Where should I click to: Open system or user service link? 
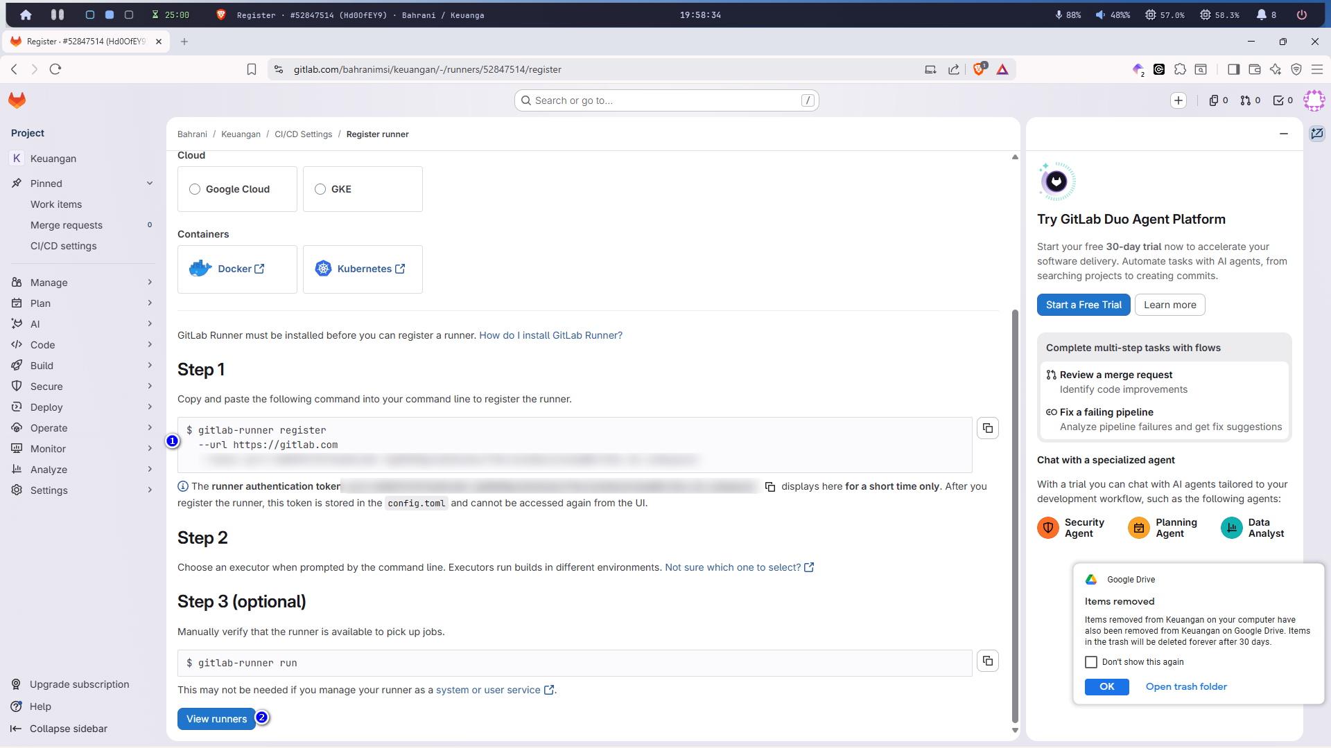tap(495, 690)
